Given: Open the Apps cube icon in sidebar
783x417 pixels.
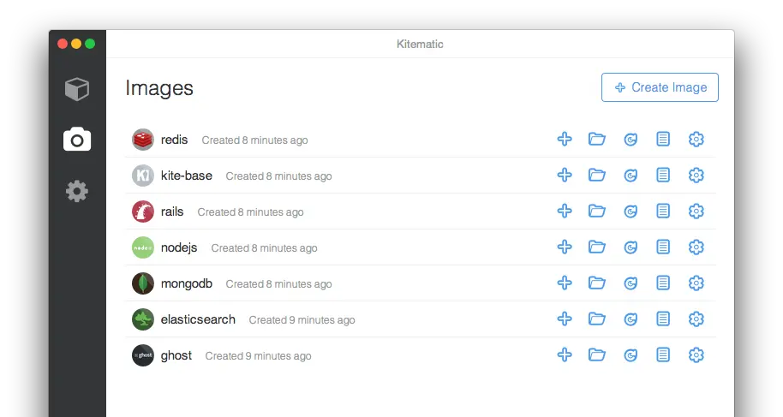Looking at the screenshot, I should pyautogui.click(x=77, y=88).
